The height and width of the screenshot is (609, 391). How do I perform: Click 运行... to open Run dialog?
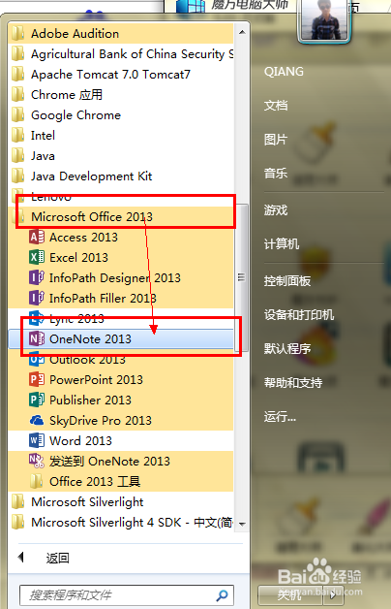point(280,417)
